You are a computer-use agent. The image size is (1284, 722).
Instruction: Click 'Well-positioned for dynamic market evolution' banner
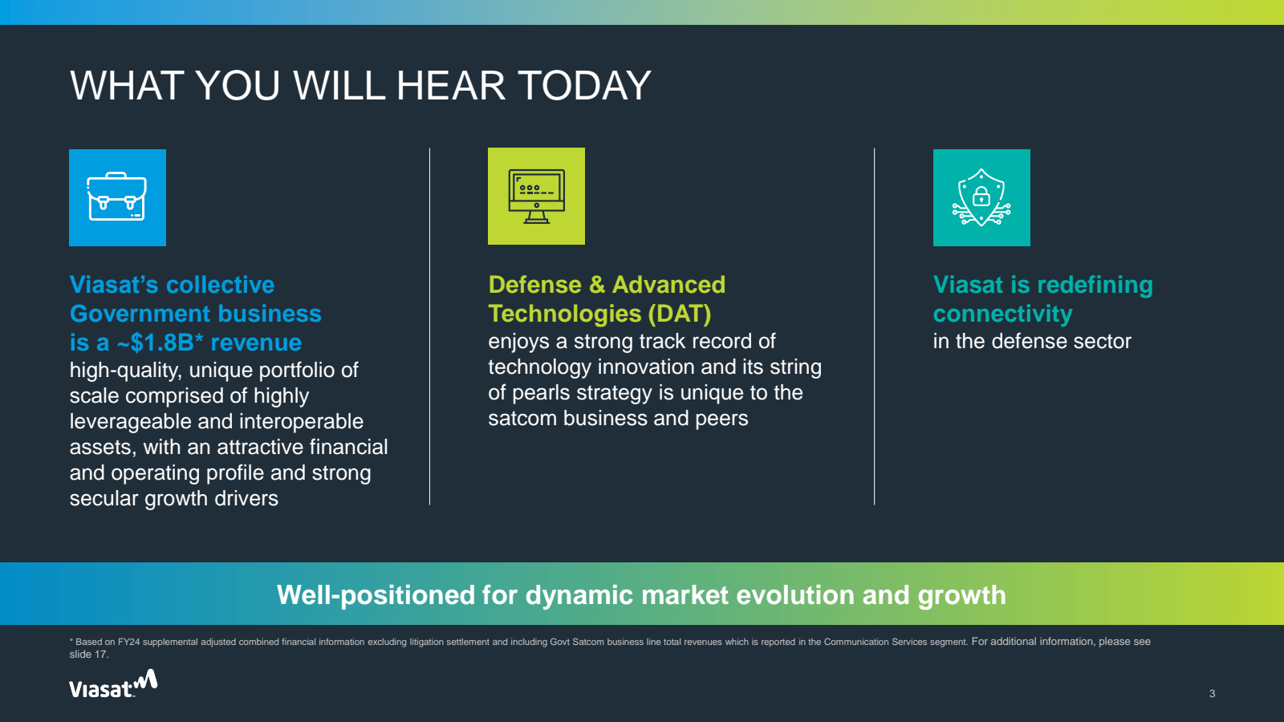click(641, 594)
